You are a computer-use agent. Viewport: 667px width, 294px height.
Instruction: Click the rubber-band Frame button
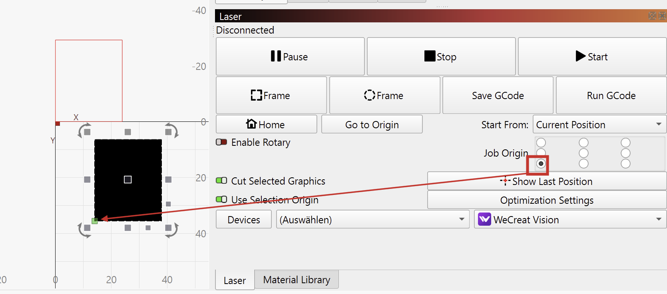pyautogui.click(x=384, y=95)
